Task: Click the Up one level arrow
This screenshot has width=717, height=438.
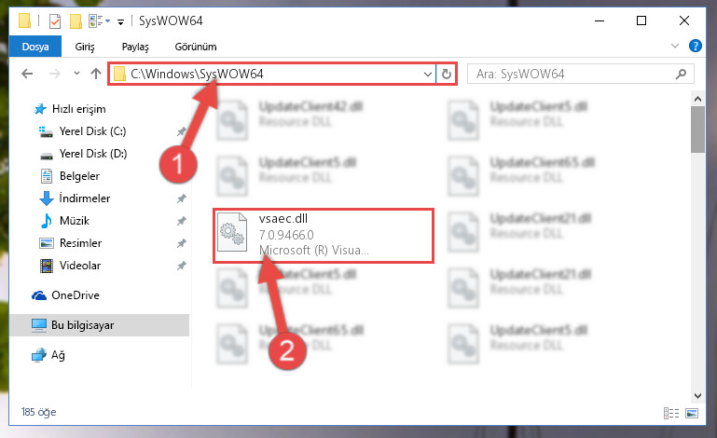Action: (x=96, y=74)
